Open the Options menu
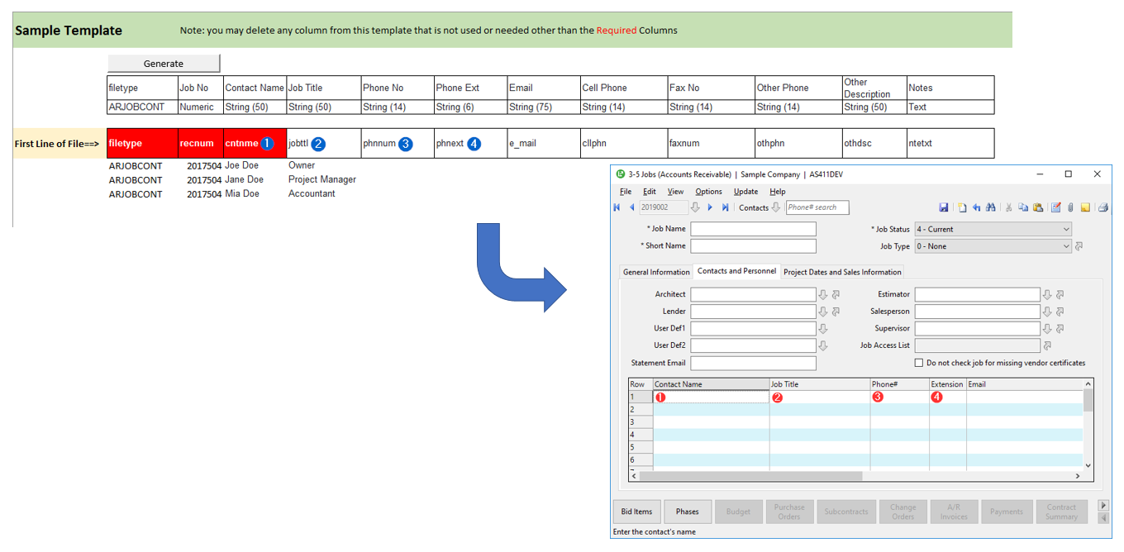Image resolution: width=1124 pixels, height=552 pixels. click(x=708, y=192)
